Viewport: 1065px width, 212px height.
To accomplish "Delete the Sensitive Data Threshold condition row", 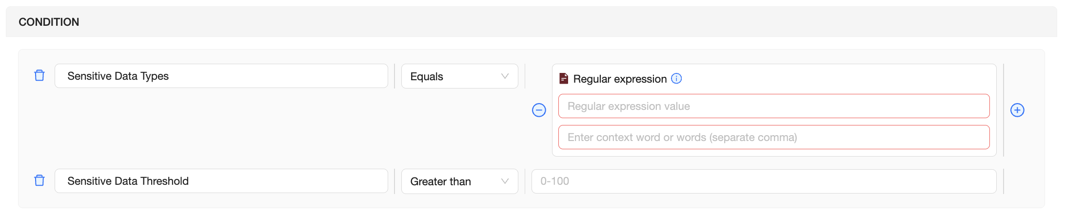I will tap(39, 181).
